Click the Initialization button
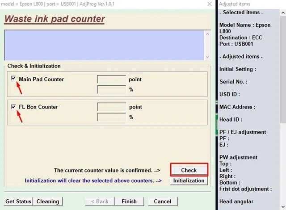Image resolution: width=286 pixels, height=210 pixels. [x=189, y=181]
